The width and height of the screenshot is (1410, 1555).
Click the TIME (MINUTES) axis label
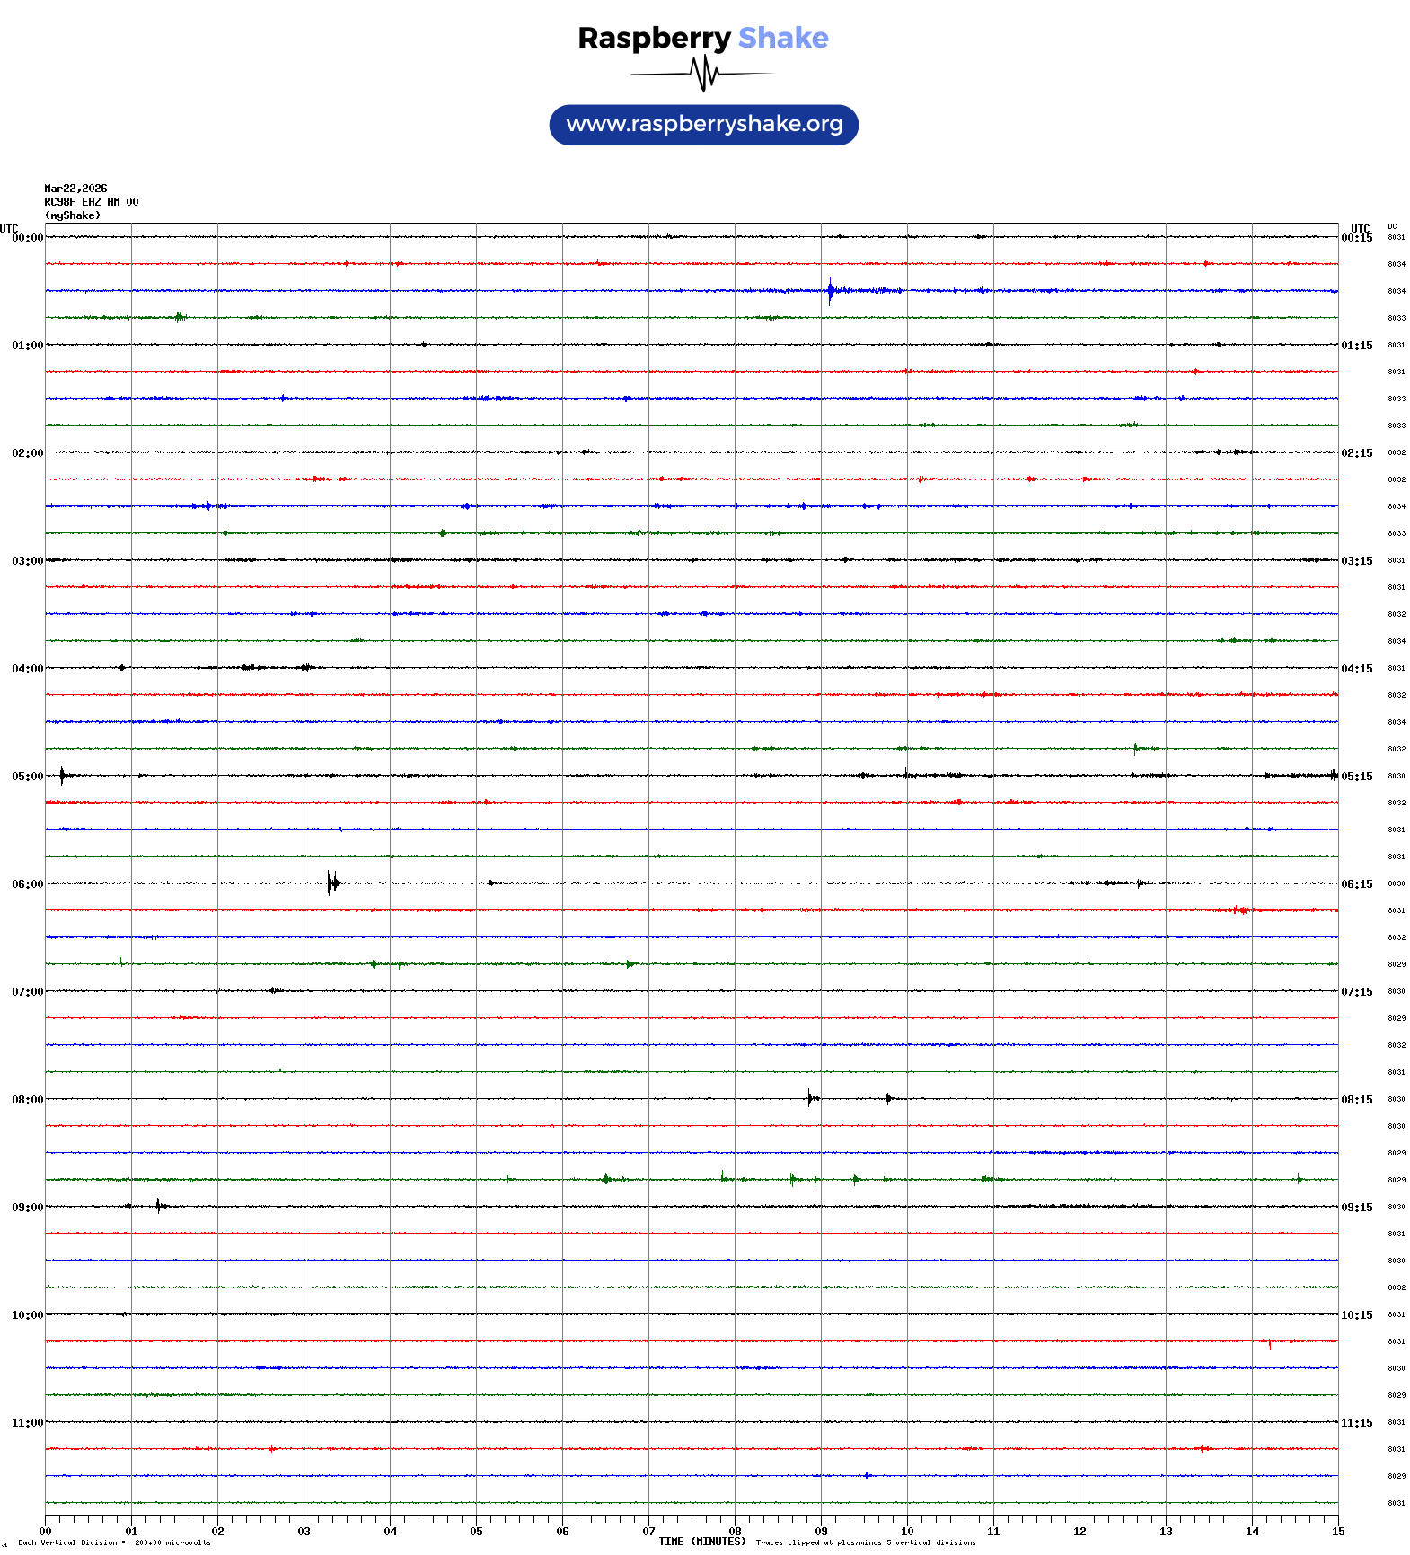pos(701,1542)
